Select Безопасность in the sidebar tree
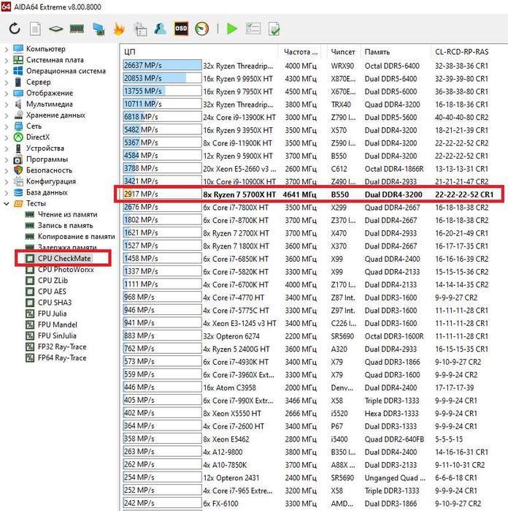 (49, 170)
